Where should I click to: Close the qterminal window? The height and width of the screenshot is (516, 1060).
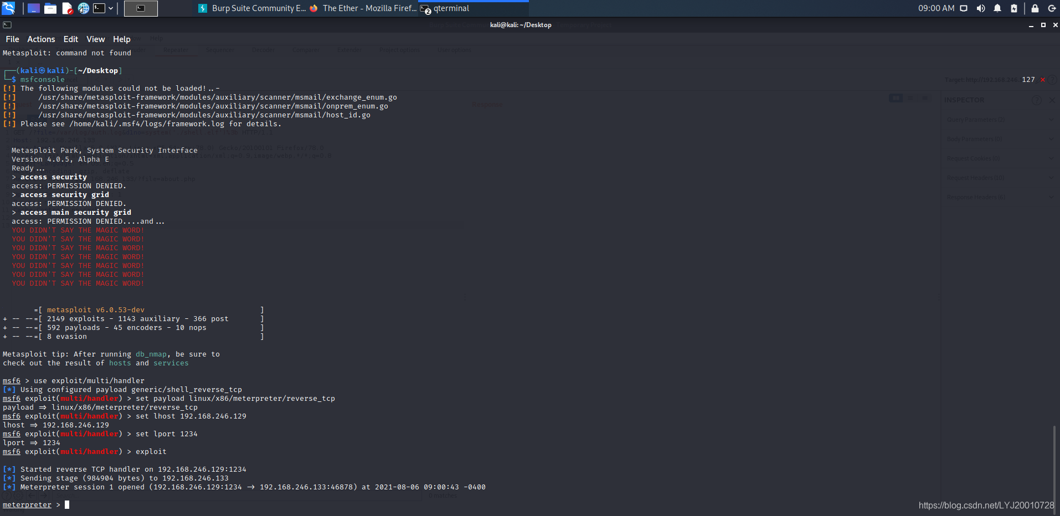(x=1055, y=25)
